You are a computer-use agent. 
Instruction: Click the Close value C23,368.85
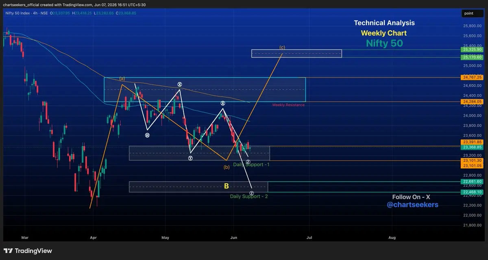(x=126, y=13)
